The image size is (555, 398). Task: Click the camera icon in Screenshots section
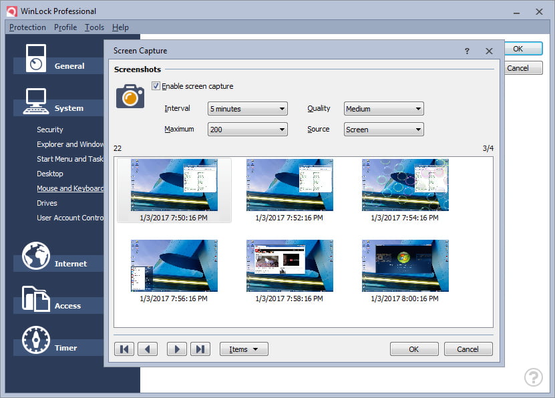click(x=130, y=96)
